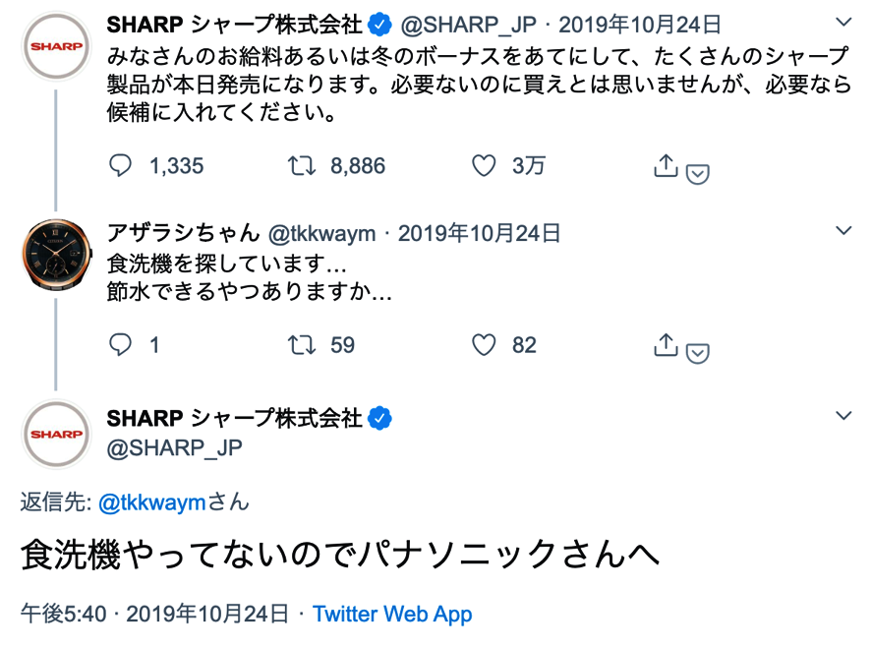The width and height of the screenshot is (871, 648).
Task: Reply to SHARP's first tweet
Action: (x=120, y=166)
